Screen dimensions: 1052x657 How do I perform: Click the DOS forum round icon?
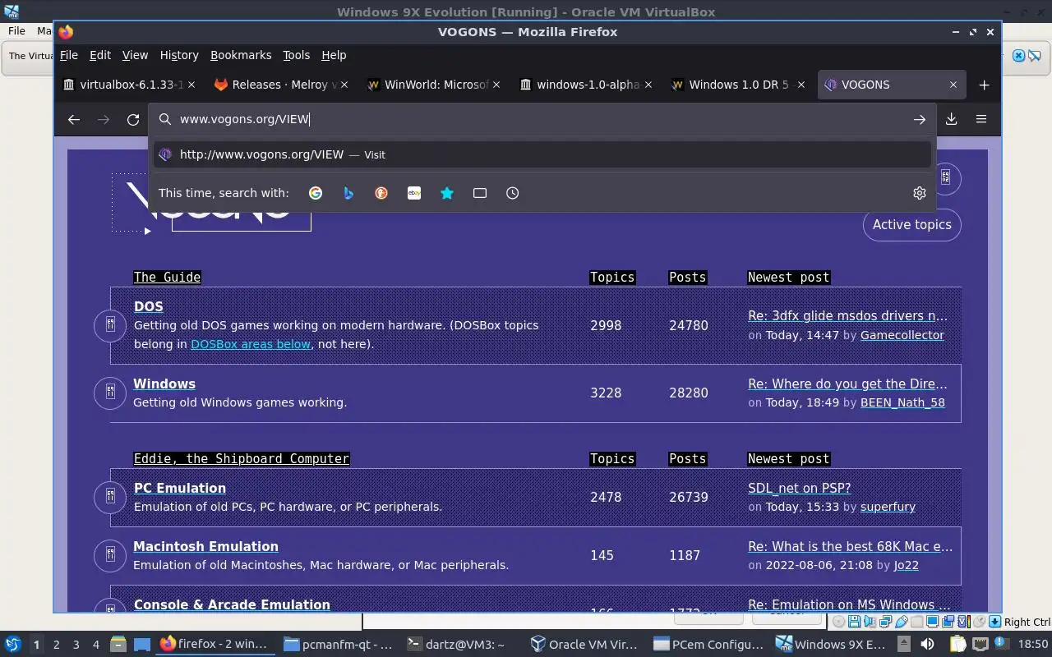pos(110,326)
